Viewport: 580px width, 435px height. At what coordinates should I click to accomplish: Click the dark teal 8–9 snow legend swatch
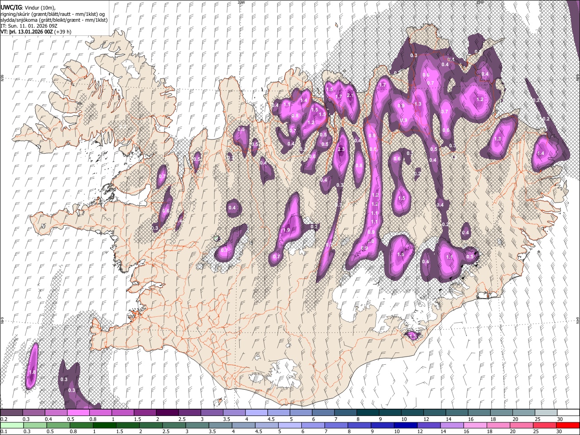(x=367, y=413)
